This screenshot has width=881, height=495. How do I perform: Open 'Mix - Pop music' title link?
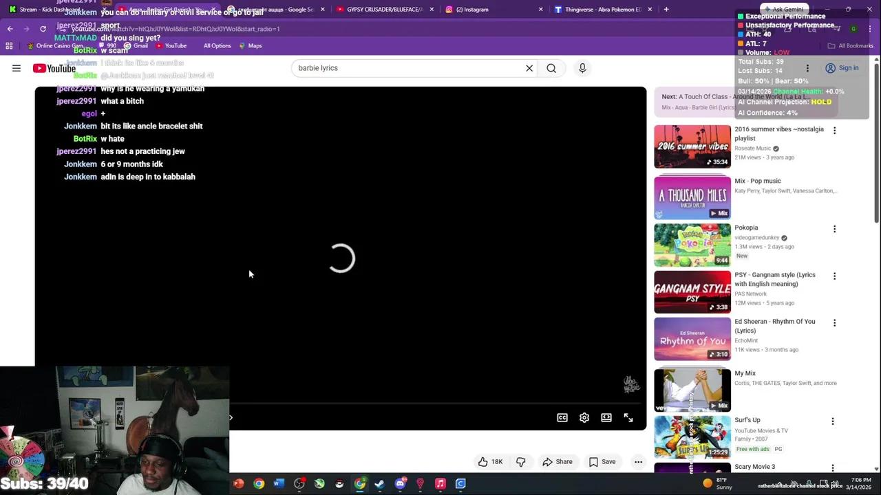[757, 181]
